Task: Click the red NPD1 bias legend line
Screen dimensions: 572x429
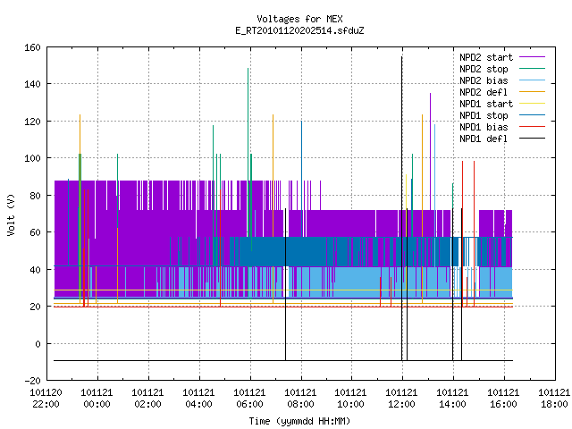Action: click(x=532, y=127)
